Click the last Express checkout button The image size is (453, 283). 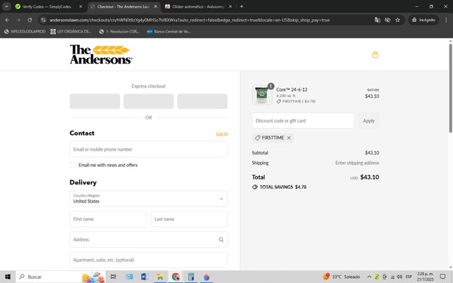tap(202, 101)
